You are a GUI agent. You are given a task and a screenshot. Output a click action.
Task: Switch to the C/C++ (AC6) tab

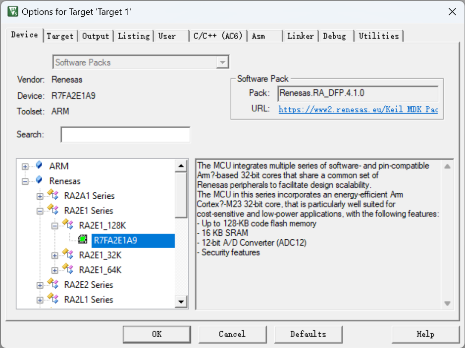point(218,36)
